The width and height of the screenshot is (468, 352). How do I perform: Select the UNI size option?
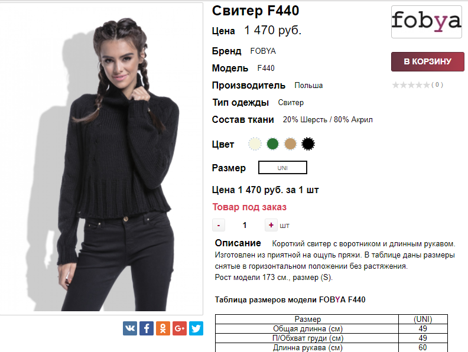click(282, 168)
